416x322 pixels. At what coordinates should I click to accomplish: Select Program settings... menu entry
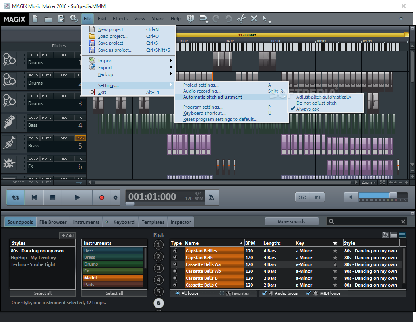tap(203, 107)
